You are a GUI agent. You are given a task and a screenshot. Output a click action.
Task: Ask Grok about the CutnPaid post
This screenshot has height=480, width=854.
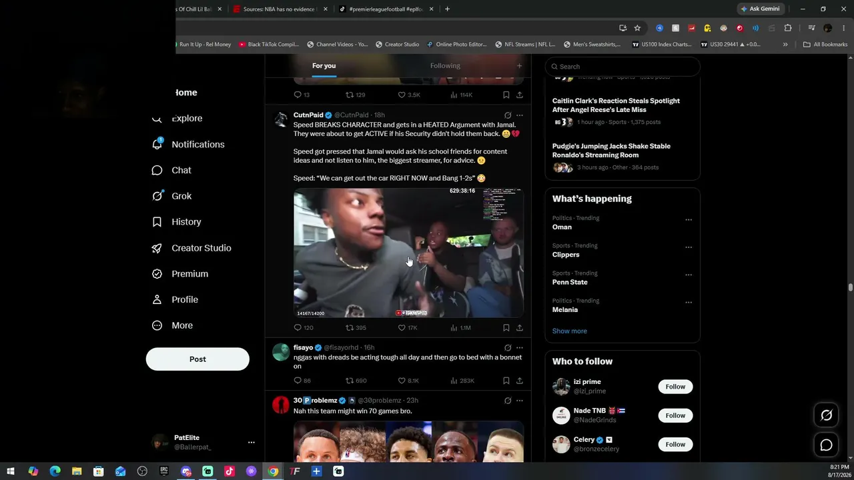[x=508, y=115]
